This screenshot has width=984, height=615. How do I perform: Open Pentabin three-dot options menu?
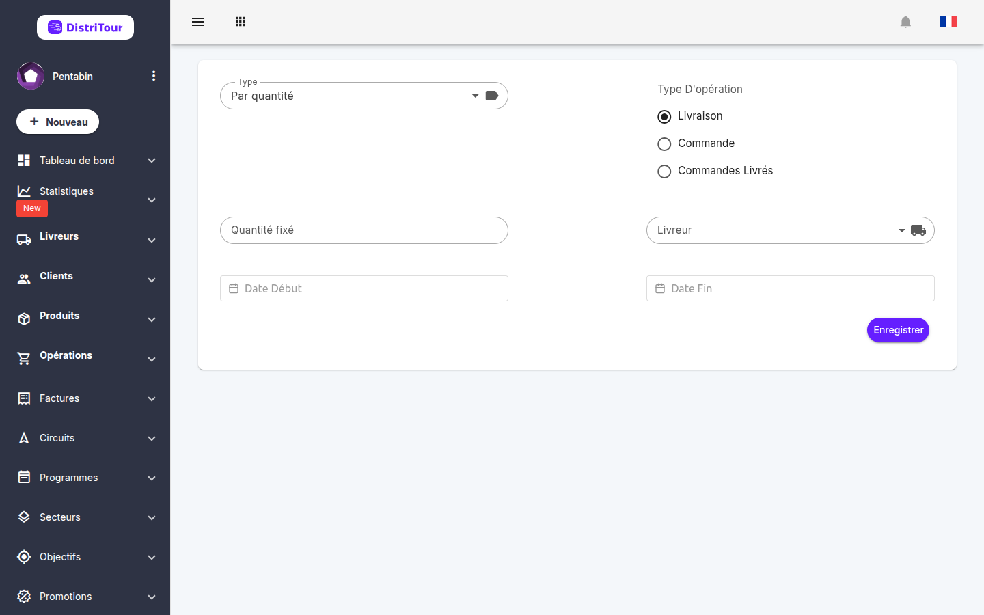coord(154,76)
